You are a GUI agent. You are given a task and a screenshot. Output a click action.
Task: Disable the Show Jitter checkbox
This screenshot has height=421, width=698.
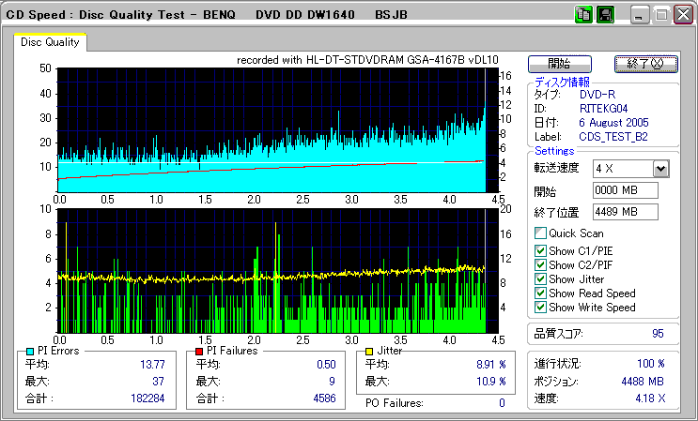(540, 279)
